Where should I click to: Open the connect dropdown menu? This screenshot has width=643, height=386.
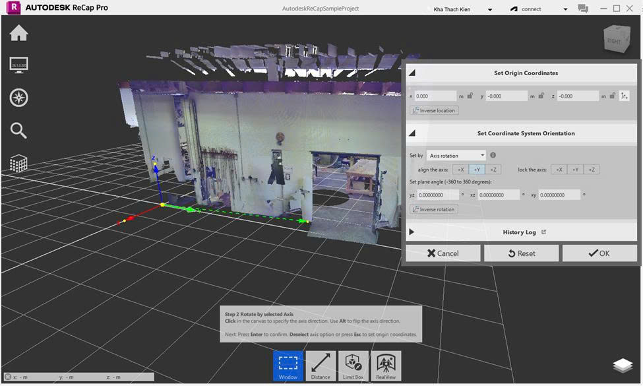click(565, 9)
